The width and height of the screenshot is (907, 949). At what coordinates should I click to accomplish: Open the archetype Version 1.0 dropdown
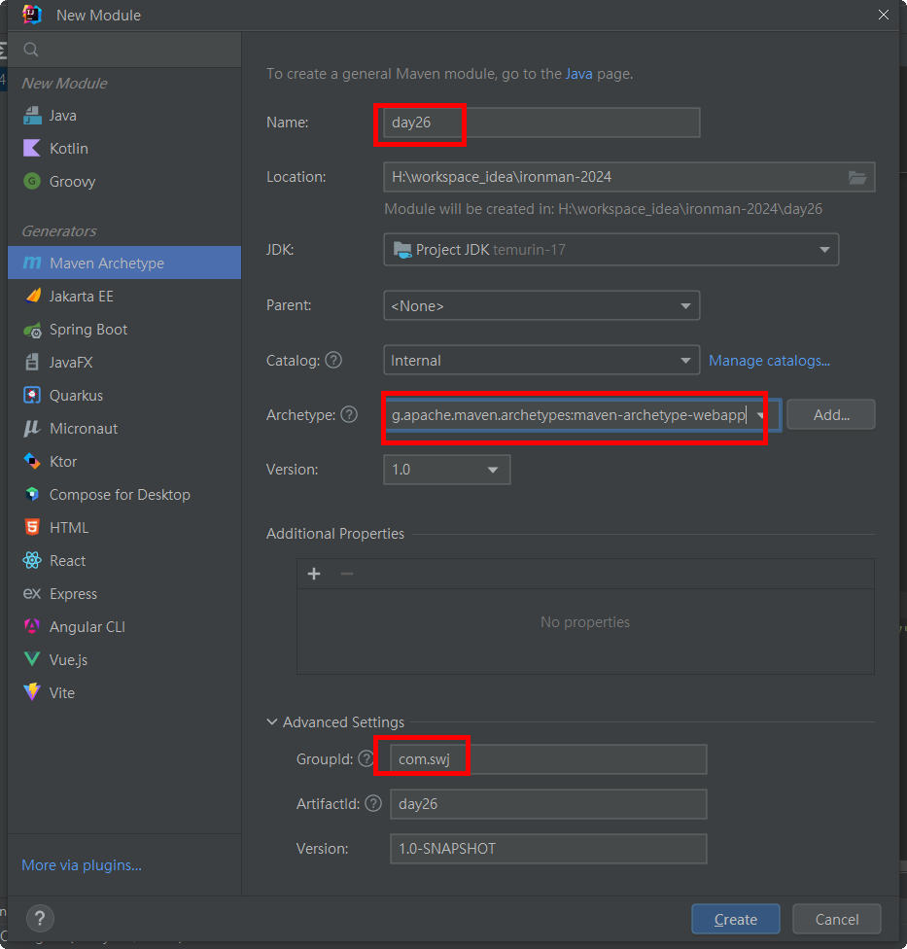pos(447,470)
